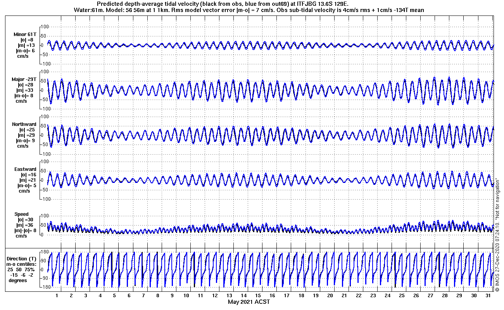Click the 'Speed' panel label

tap(21, 214)
